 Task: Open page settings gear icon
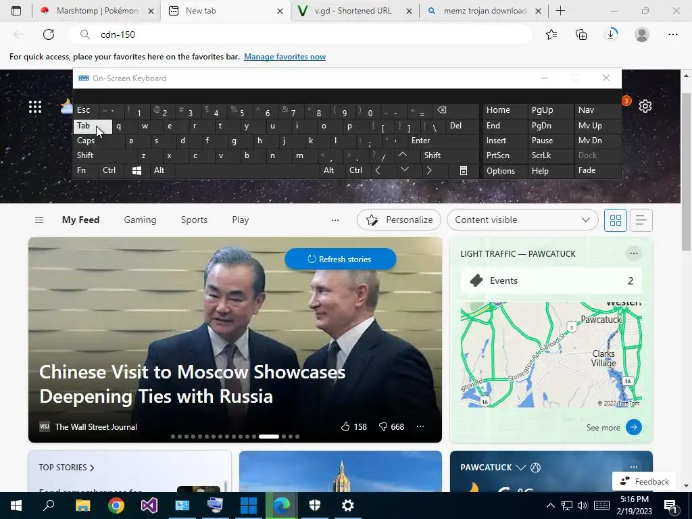[645, 106]
